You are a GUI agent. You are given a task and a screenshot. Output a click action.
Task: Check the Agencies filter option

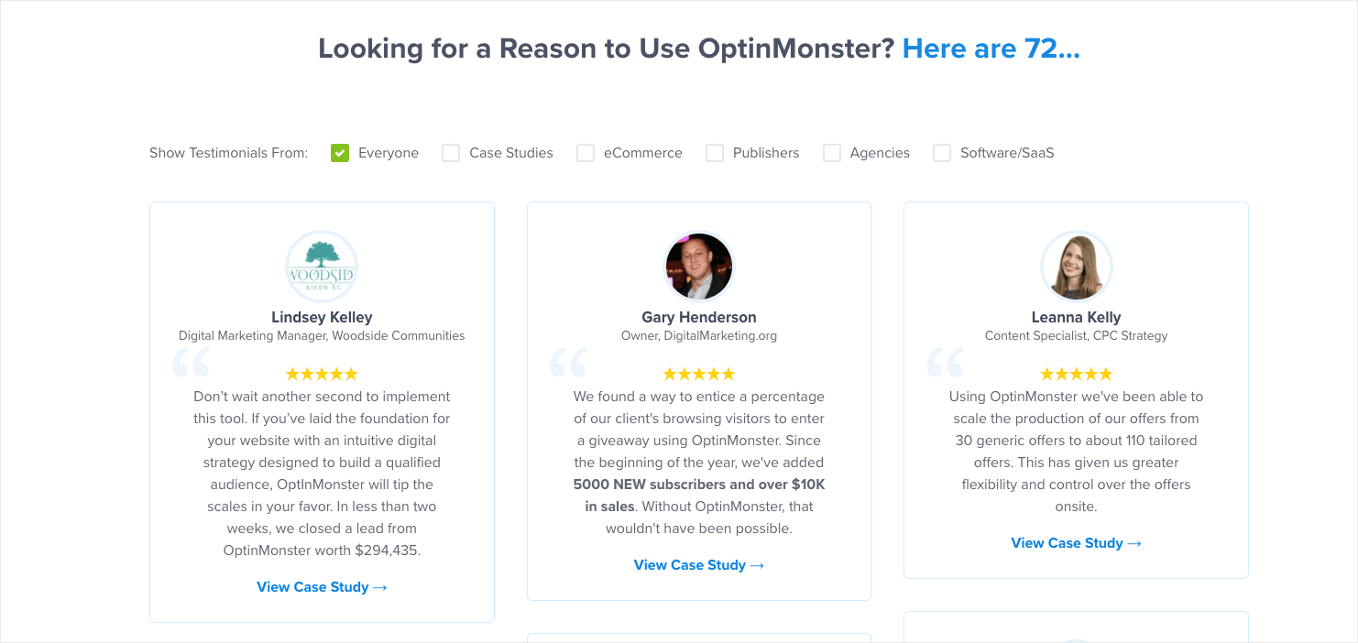(x=831, y=153)
